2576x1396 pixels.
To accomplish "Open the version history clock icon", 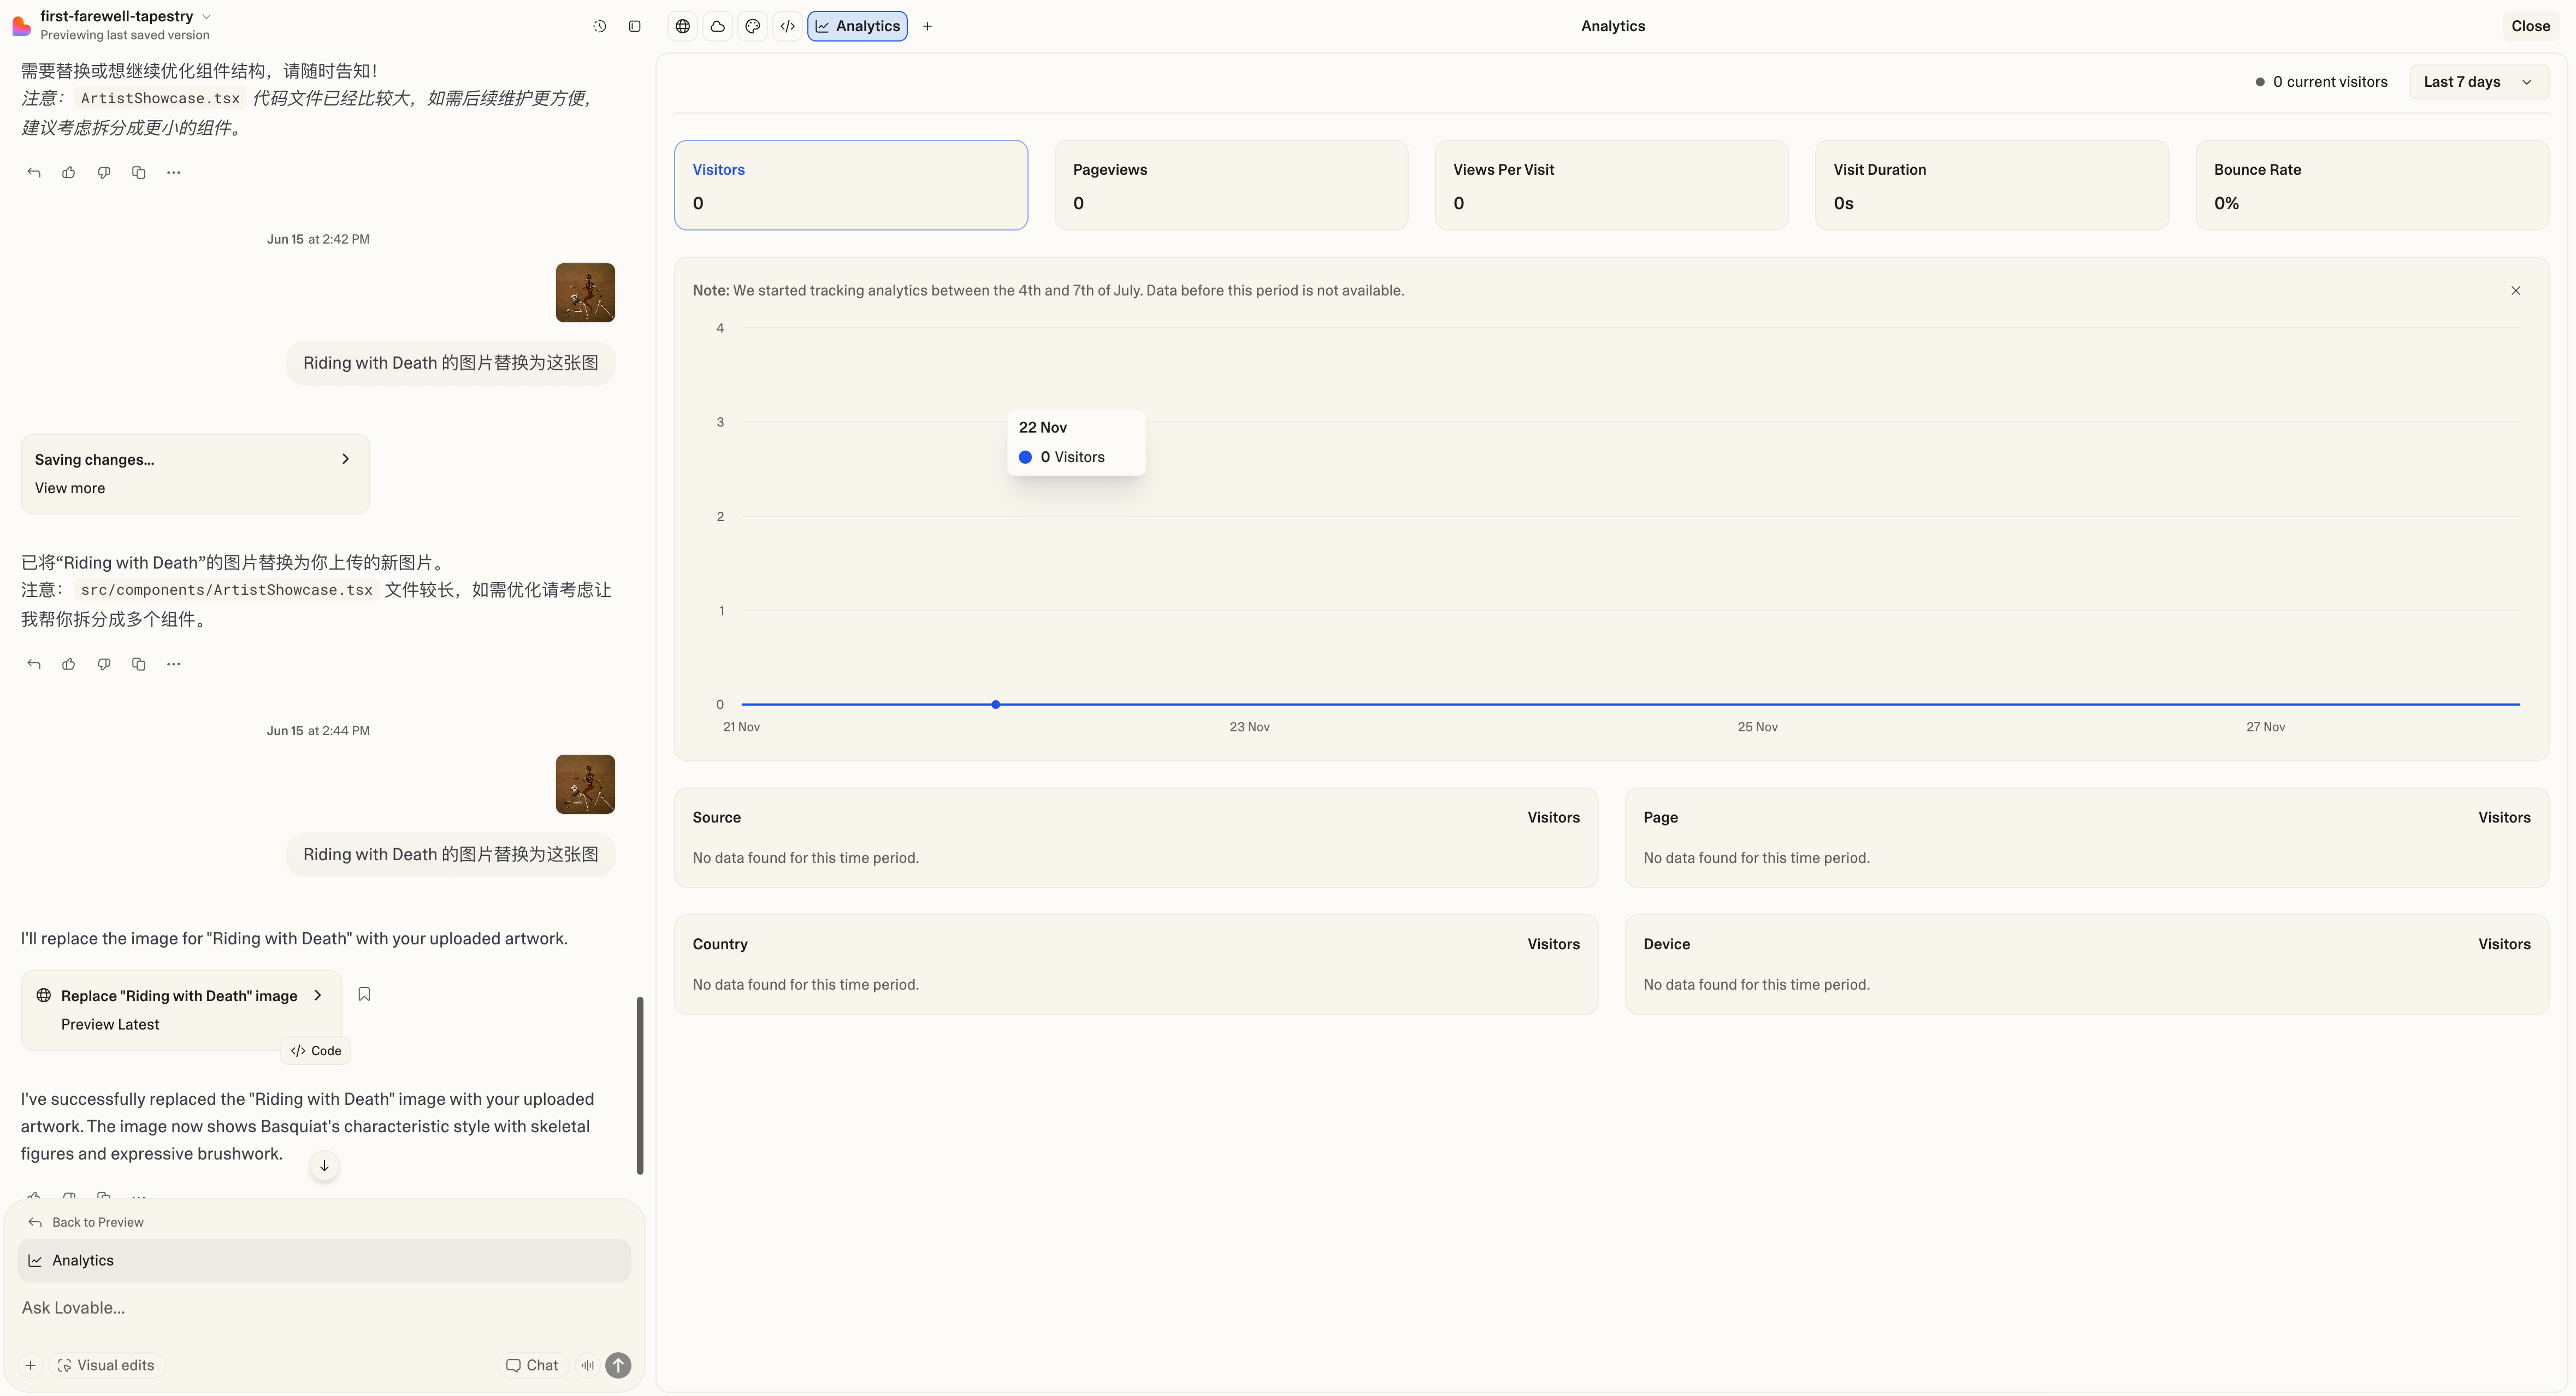I will pos(599,26).
